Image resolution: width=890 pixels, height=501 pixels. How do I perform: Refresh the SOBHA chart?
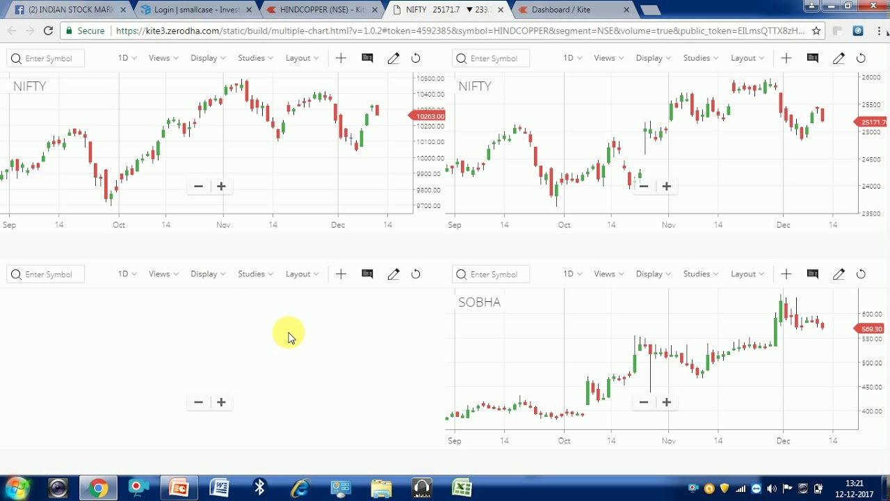pos(861,274)
